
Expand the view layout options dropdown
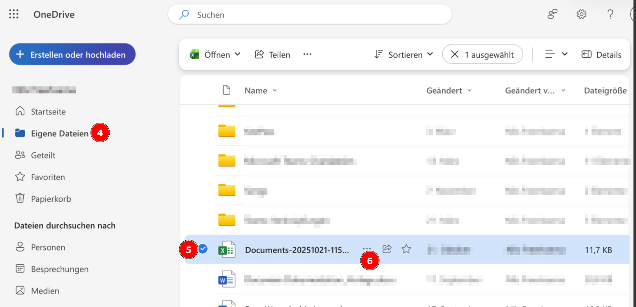coord(556,54)
